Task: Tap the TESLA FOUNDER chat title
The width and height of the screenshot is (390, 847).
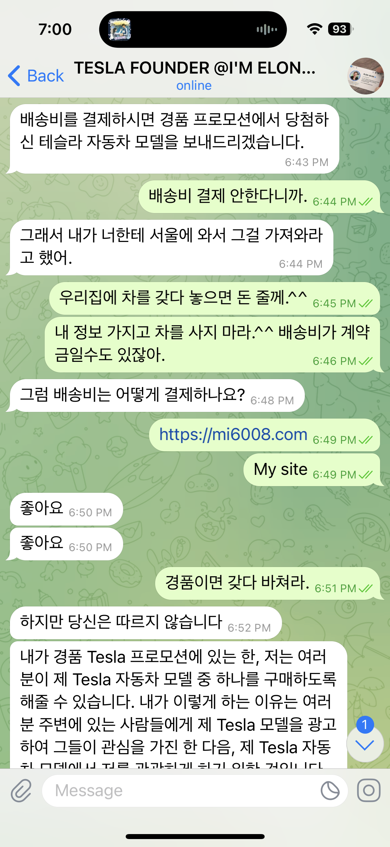Action: click(x=195, y=68)
